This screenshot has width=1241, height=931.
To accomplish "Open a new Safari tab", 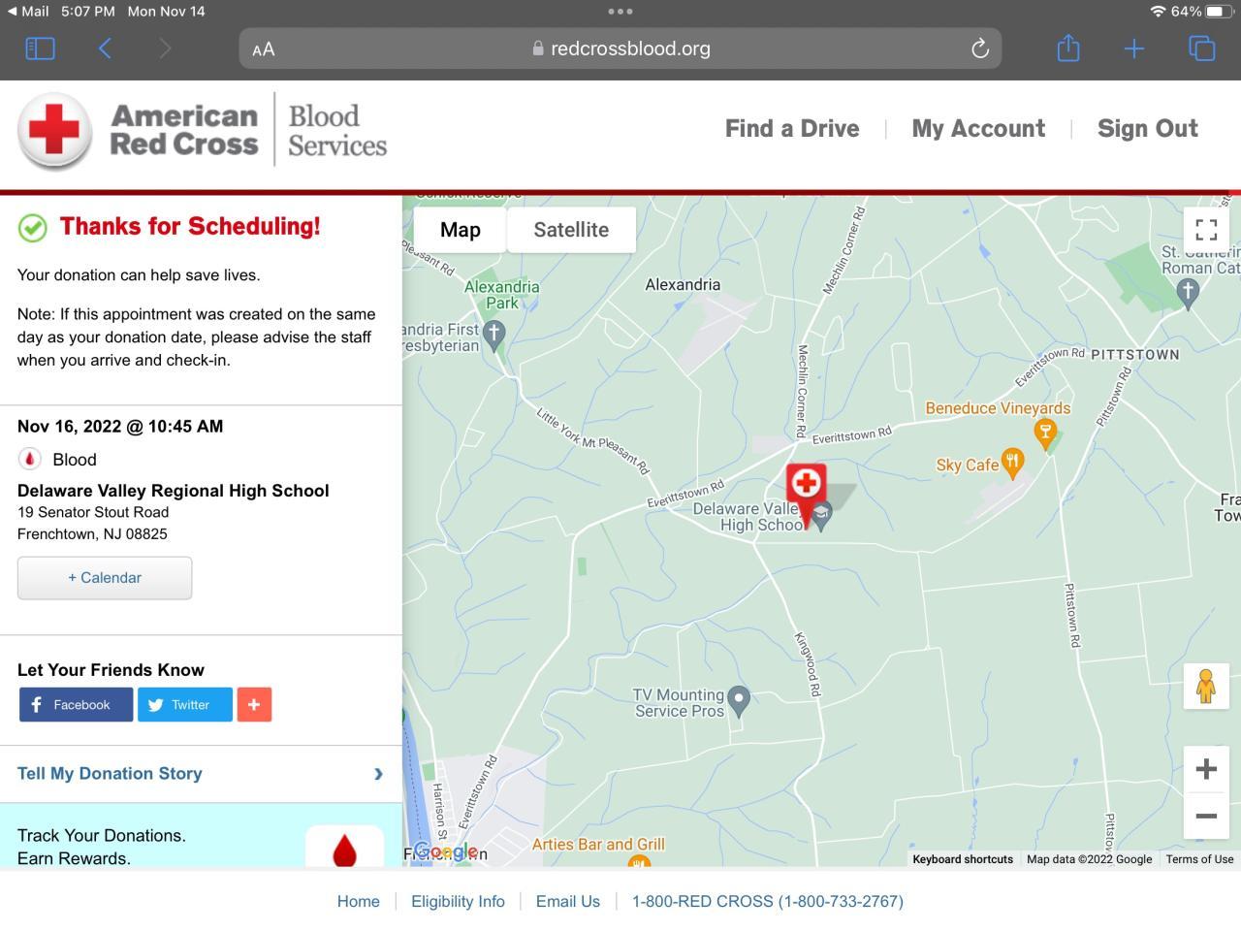I will click(x=1134, y=48).
